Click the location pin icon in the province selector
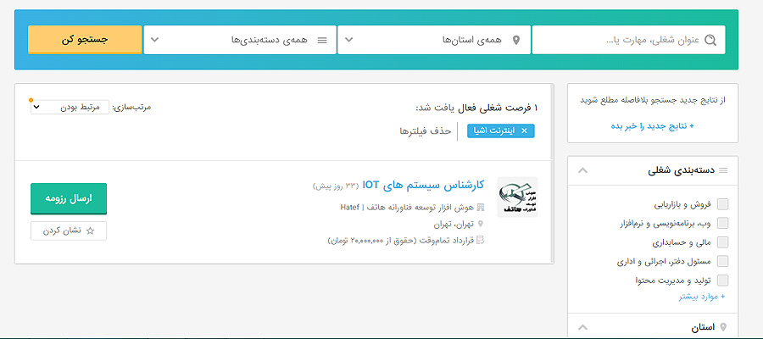 (516, 40)
